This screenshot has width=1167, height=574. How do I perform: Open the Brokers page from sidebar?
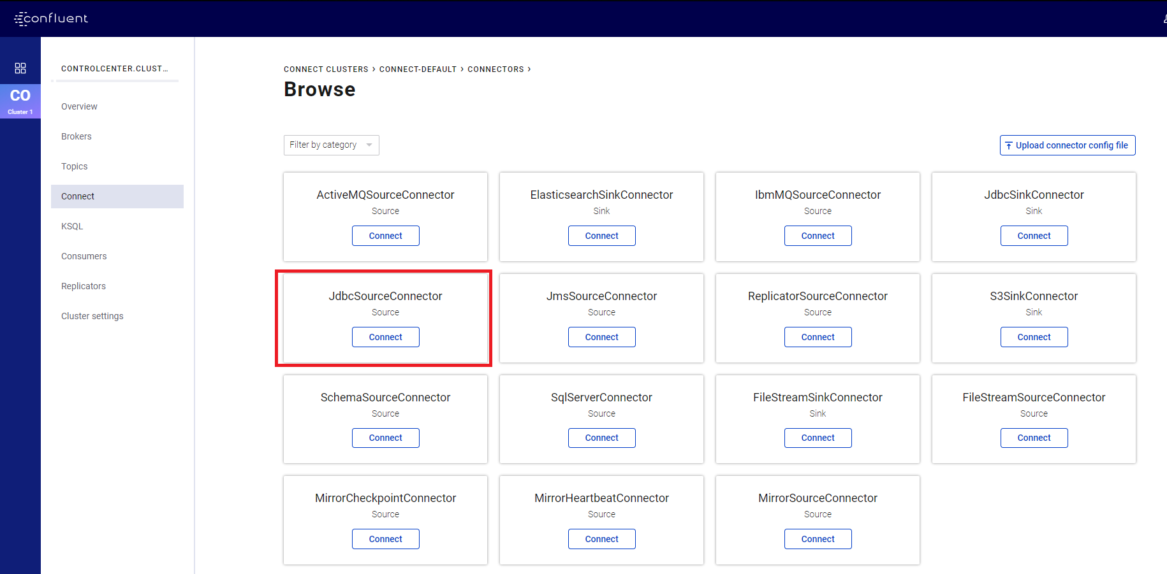click(x=76, y=136)
